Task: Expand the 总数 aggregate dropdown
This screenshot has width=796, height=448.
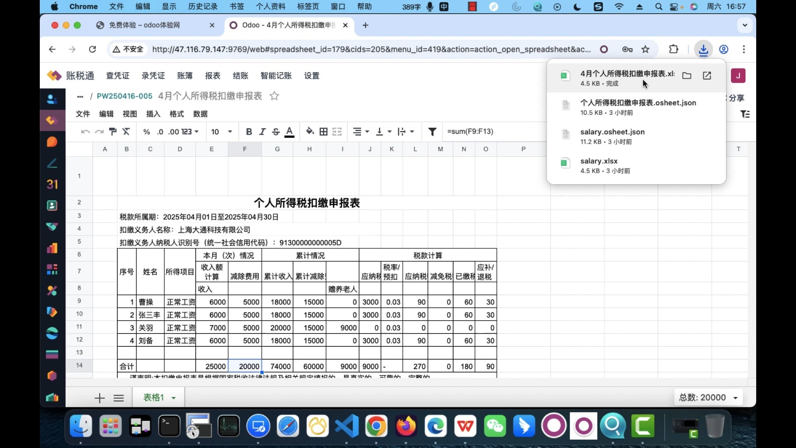Action: pos(735,397)
